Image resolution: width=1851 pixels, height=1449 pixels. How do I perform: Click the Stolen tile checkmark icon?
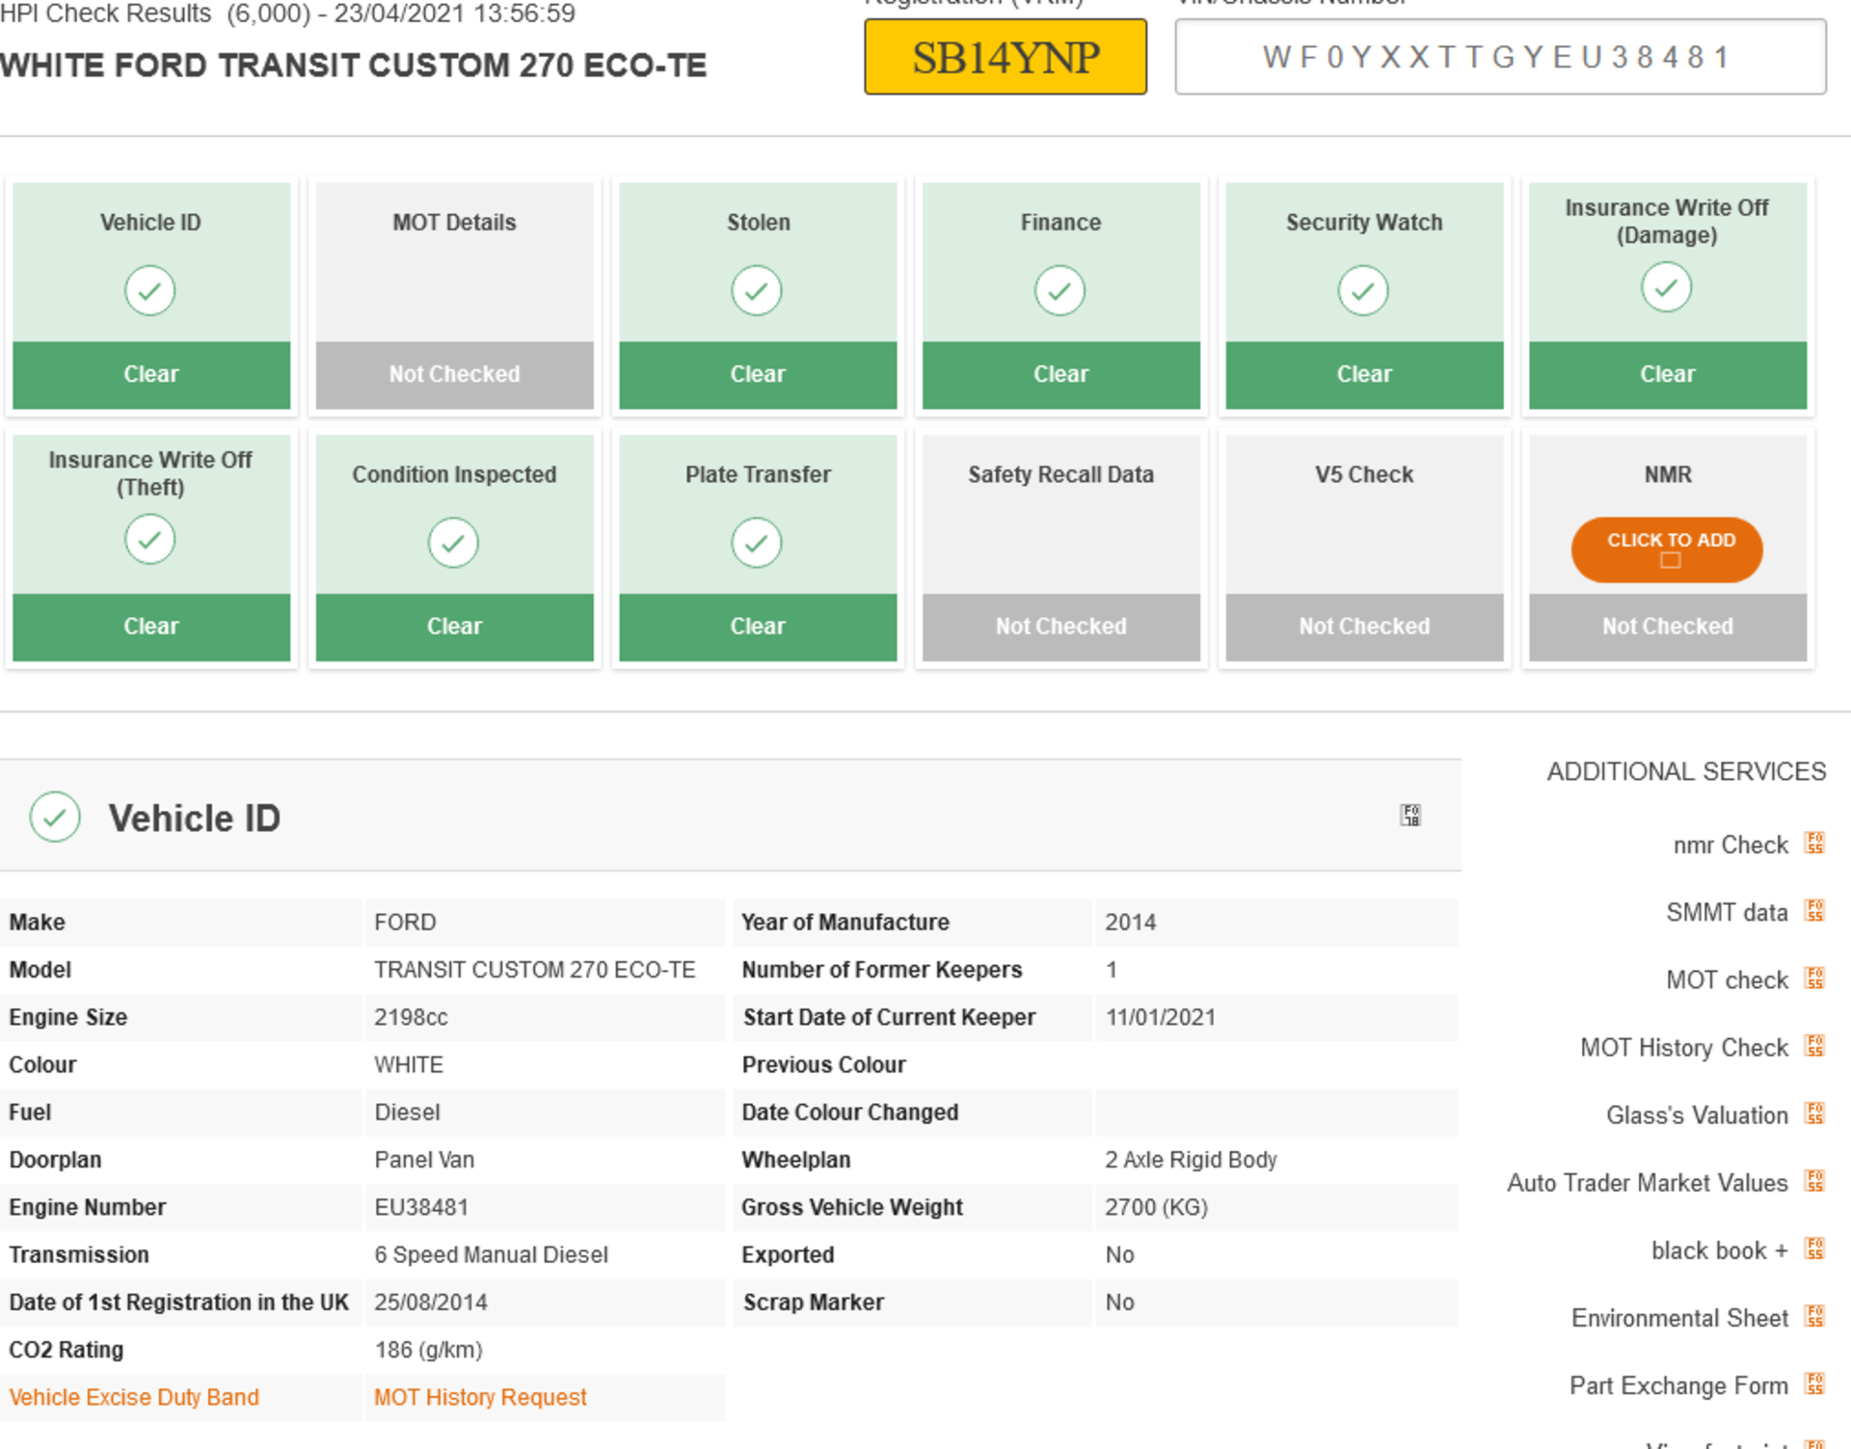(x=757, y=290)
